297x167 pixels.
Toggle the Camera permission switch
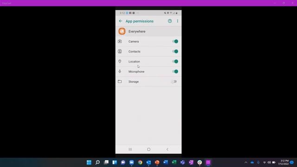(x=175, y=41)
